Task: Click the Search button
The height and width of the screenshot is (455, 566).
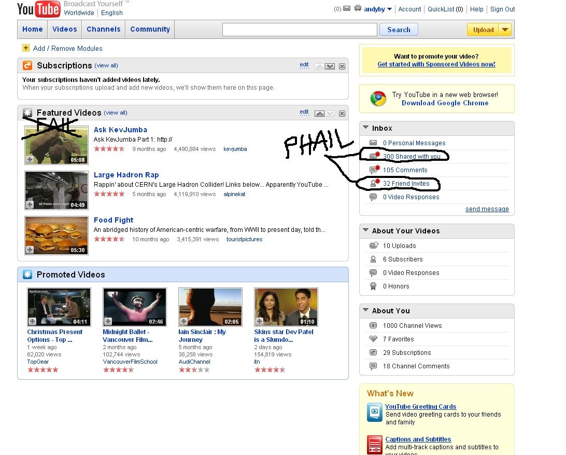Action: (399, 30)
